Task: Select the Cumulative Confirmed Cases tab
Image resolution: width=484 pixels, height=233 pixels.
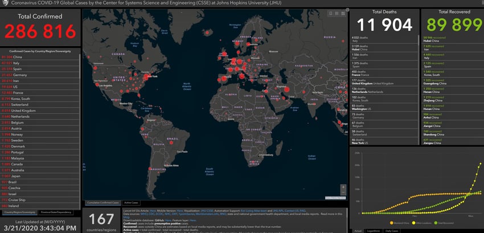Action: (x=102, y=203)
